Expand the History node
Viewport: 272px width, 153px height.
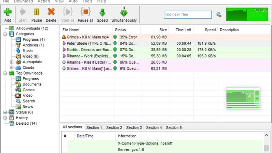coord(5,118)
